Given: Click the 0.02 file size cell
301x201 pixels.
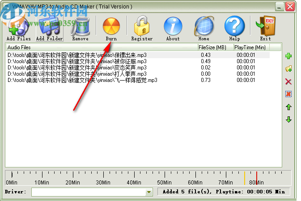Looking at the screenshot, I should [206, 68].
